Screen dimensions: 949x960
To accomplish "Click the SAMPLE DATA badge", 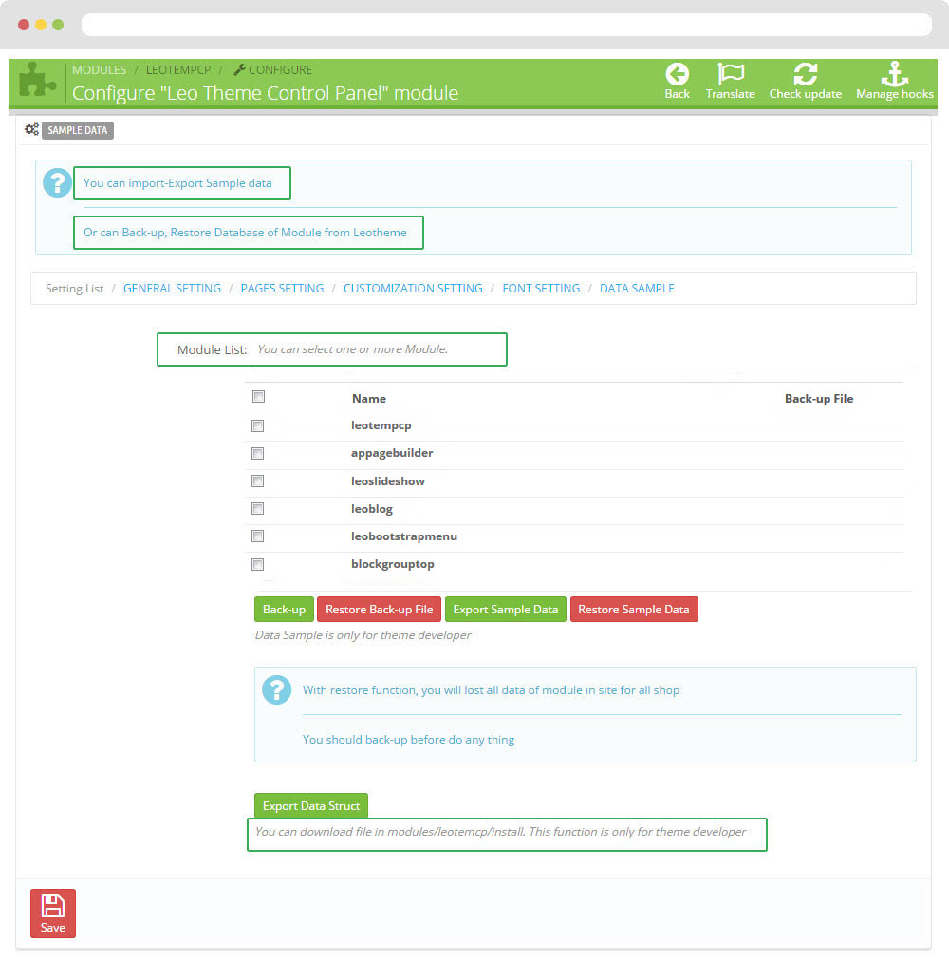I will pyautogui.click(x=78, y=130).
